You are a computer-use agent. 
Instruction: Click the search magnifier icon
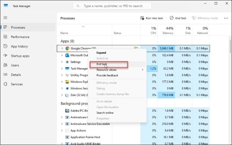pyautogui.click(x=78, y=6)
